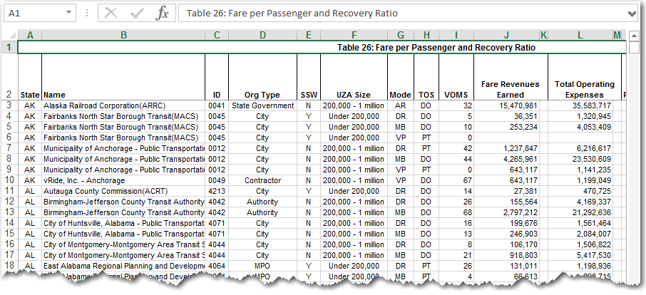
Task: Select column D header
Action: [x=263, y=36]
